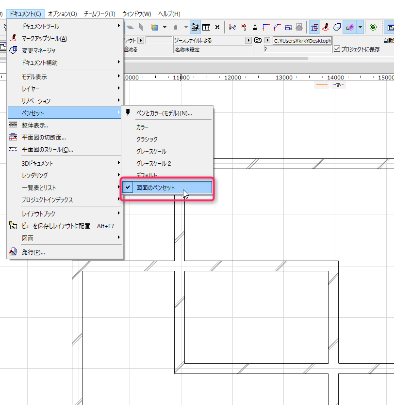
Task: Click arrow button after イアウト label
Action: click(141, 40)
